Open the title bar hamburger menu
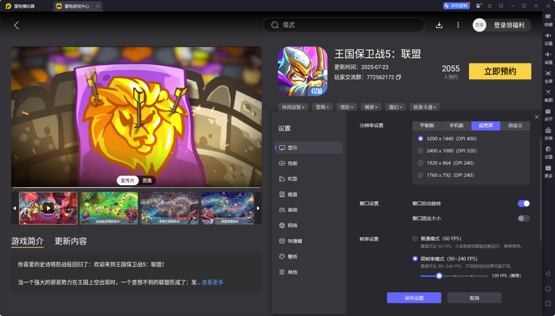Viewport: 555px width, 316px height. pos(490,6)
